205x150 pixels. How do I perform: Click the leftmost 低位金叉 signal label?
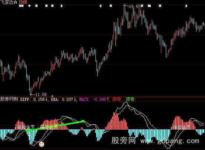[x=26, y=127]
